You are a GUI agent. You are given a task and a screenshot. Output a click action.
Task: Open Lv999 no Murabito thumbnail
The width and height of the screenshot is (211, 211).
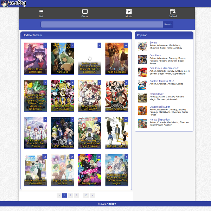pyautogui.click(x=63, y=133)
